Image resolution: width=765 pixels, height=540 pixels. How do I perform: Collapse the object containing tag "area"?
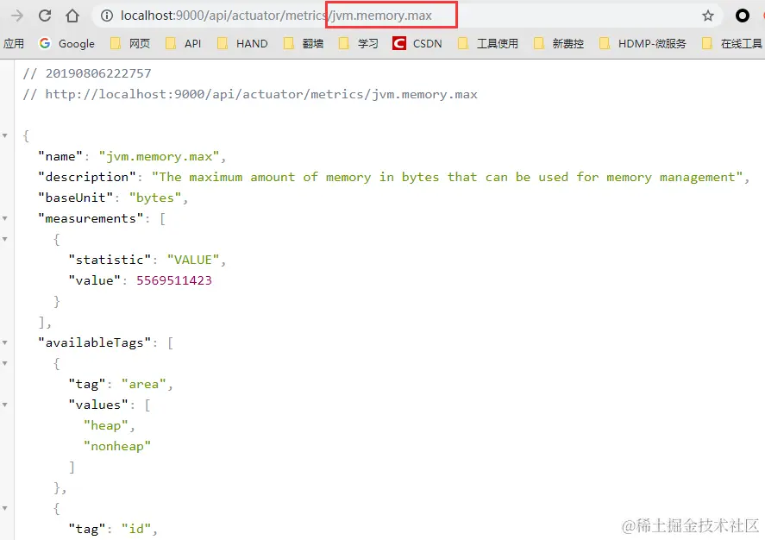coord(5,363)
